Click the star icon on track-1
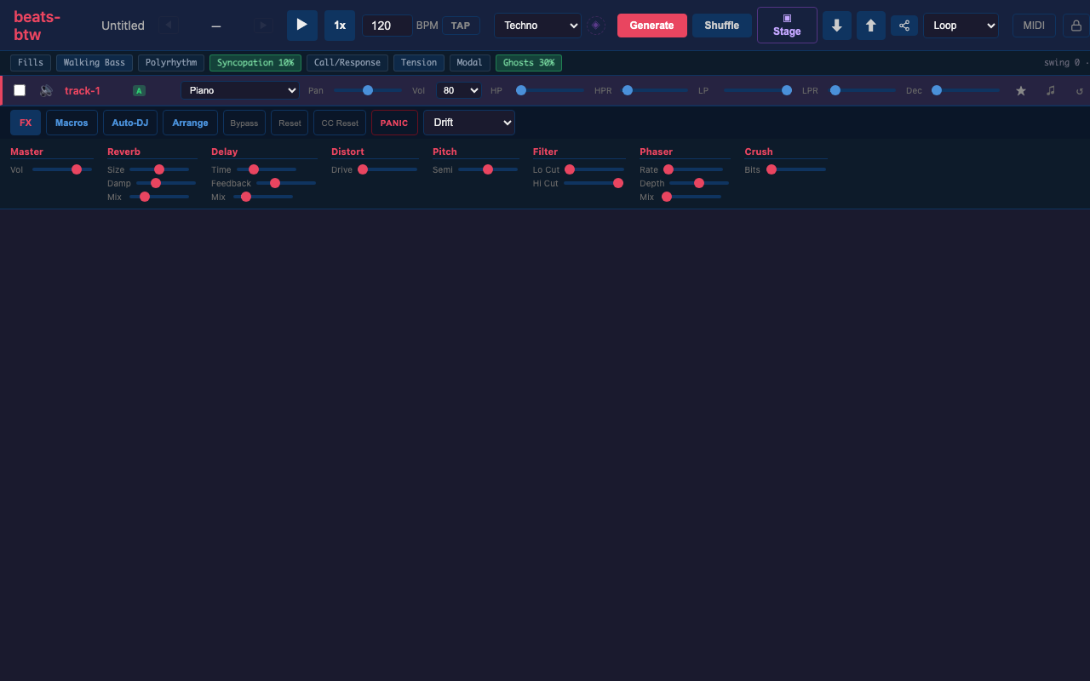 tap(1021, 89)
